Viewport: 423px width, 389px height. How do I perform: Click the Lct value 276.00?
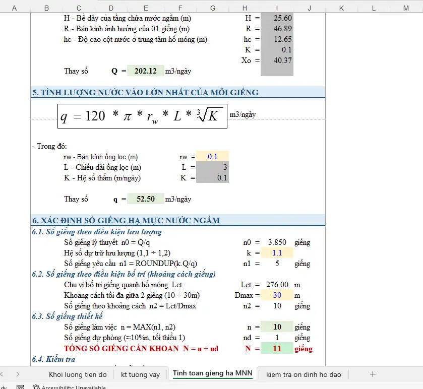point(277,285)
